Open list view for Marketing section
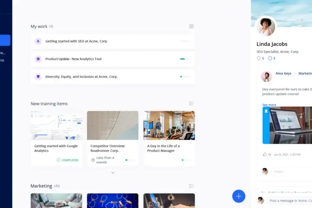The height and width of the screenshot is (208, 312). coord(191,186)
